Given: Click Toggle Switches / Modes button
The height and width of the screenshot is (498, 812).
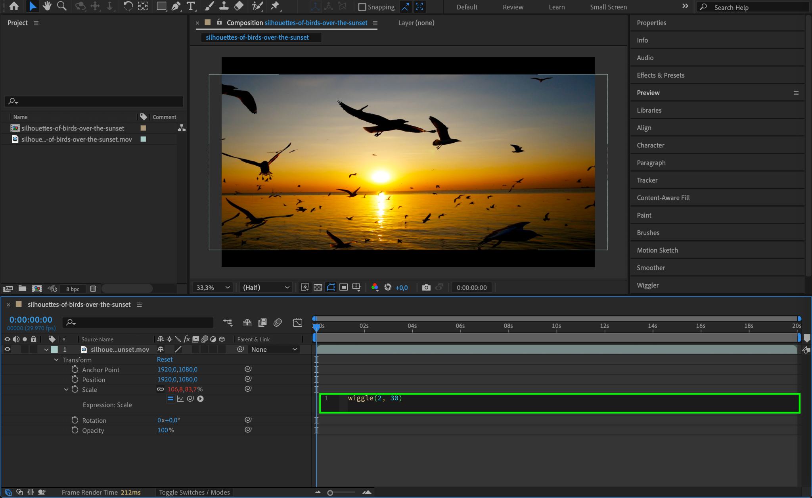Looking at the screenshot, I should (x=194, y=492).
